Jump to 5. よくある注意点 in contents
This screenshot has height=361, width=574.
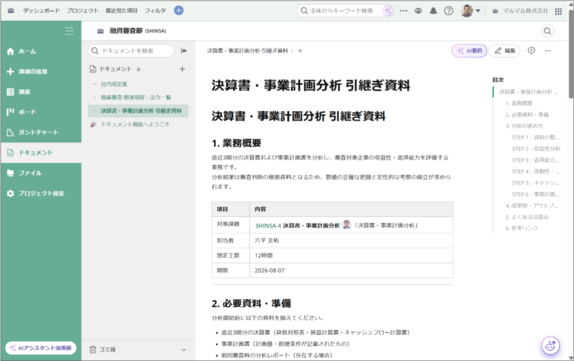tap(527, 217)
